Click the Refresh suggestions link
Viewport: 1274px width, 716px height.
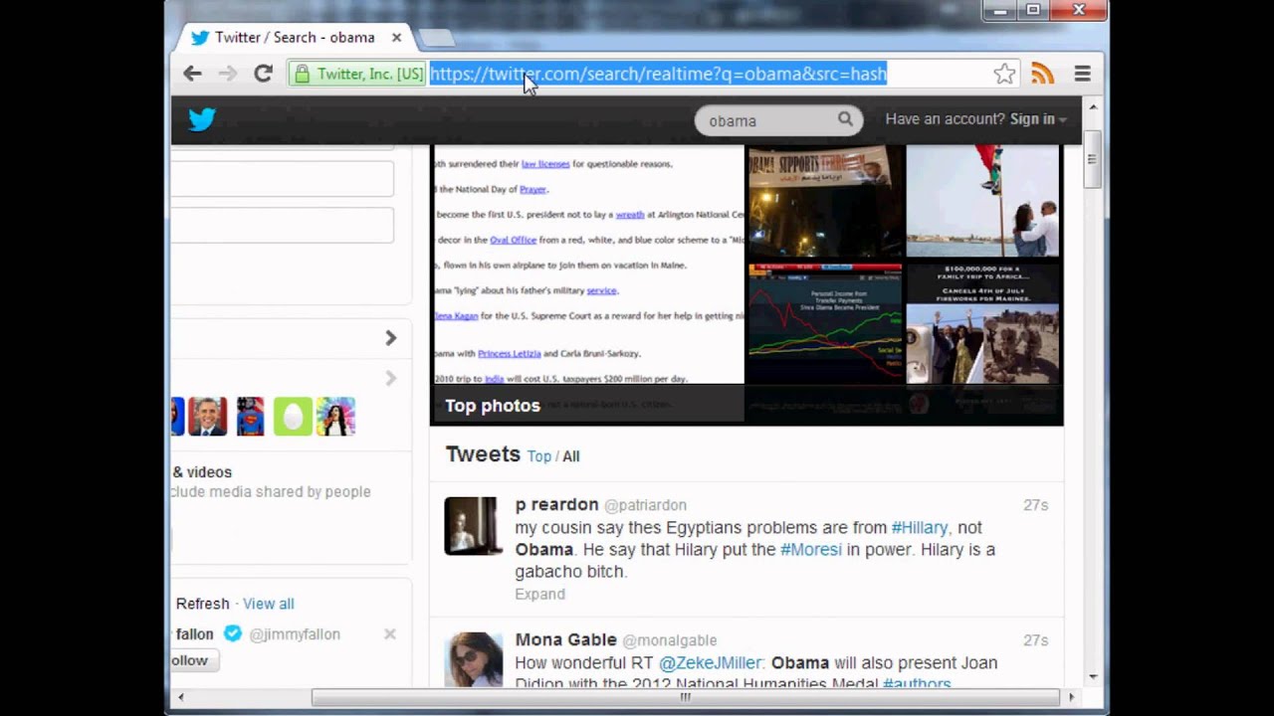[203, 604]
